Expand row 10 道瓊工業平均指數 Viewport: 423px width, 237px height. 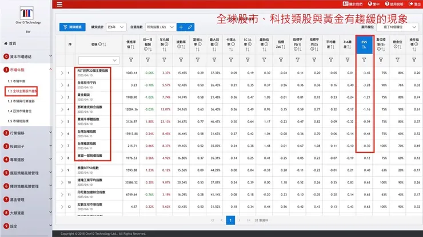tap(62, 182)
